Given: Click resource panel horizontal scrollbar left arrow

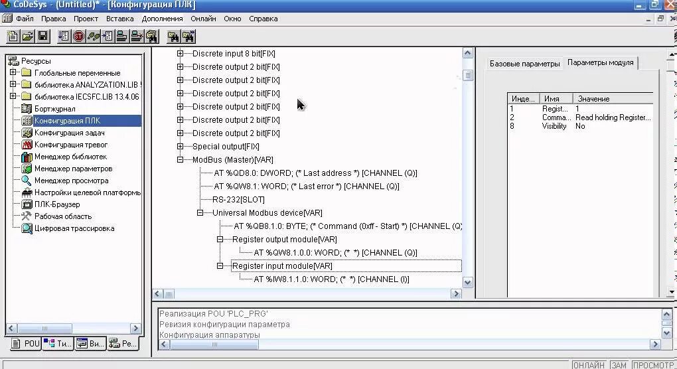Looking at the screenshot, I should [12, 329].
